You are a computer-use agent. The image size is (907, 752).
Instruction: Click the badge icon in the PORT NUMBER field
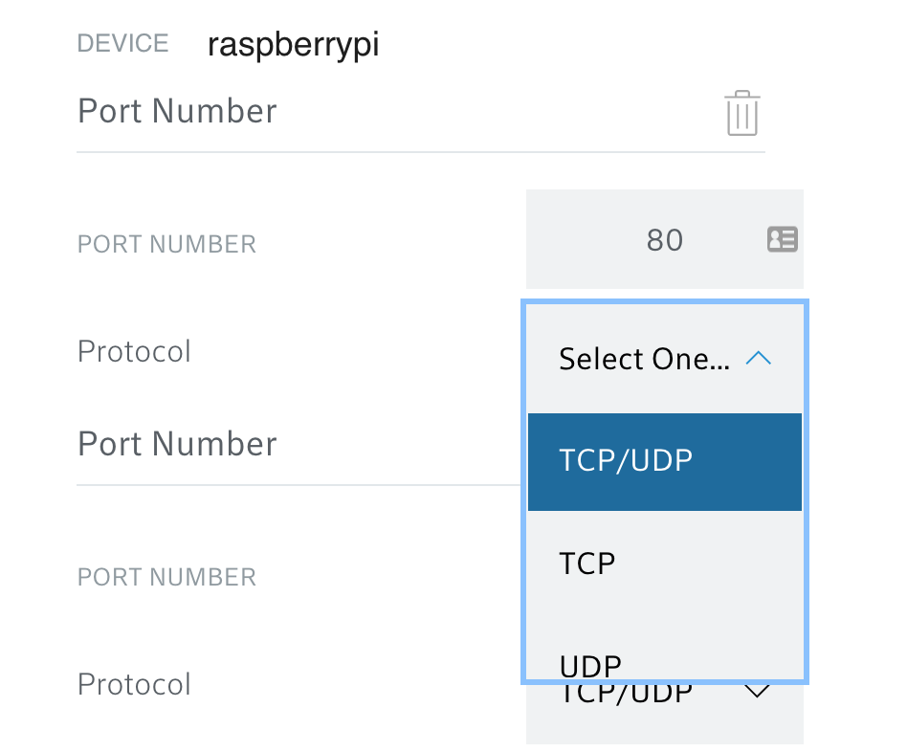pyautogui.click(x=783, y=239)
